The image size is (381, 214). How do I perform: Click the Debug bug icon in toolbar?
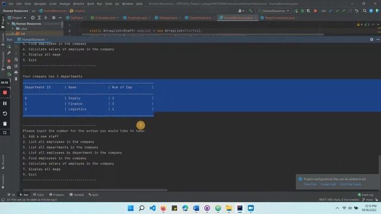[302, 11]
